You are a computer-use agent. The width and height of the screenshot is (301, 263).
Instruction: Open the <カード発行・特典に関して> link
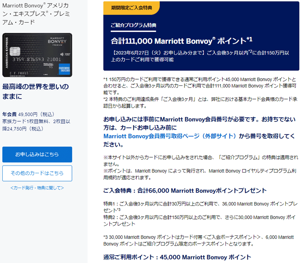coord(37,188)
